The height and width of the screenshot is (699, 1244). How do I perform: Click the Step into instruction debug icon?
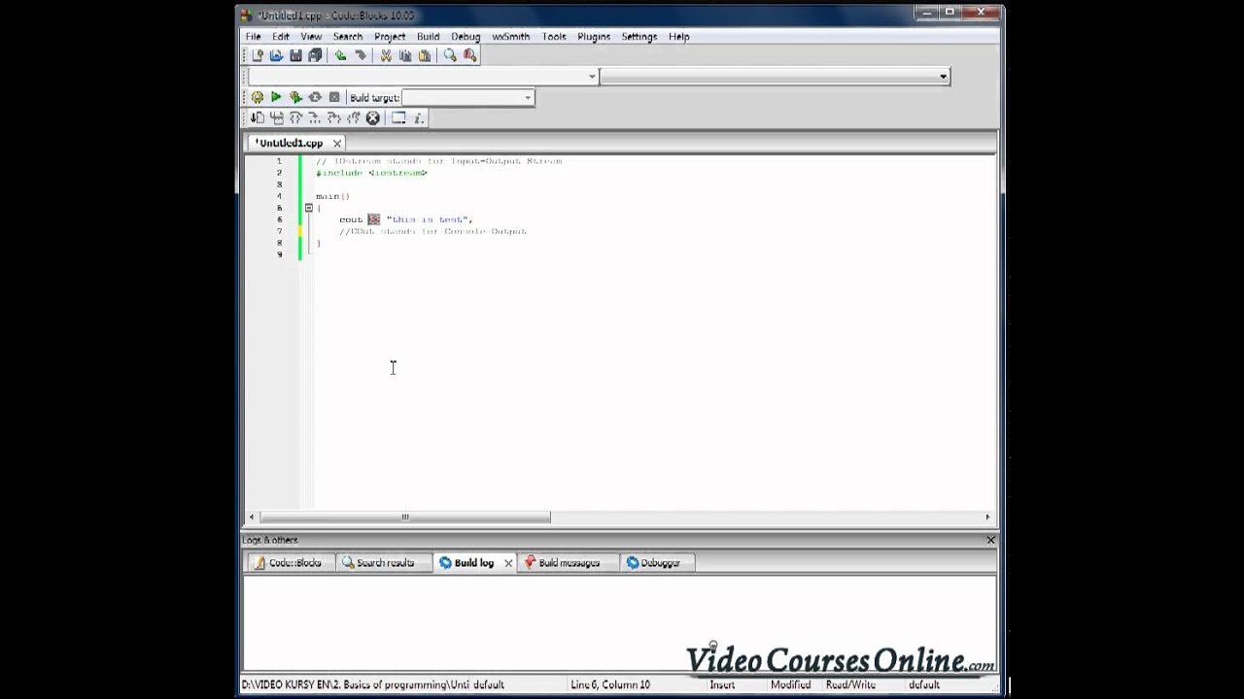(x=353, y=118)
